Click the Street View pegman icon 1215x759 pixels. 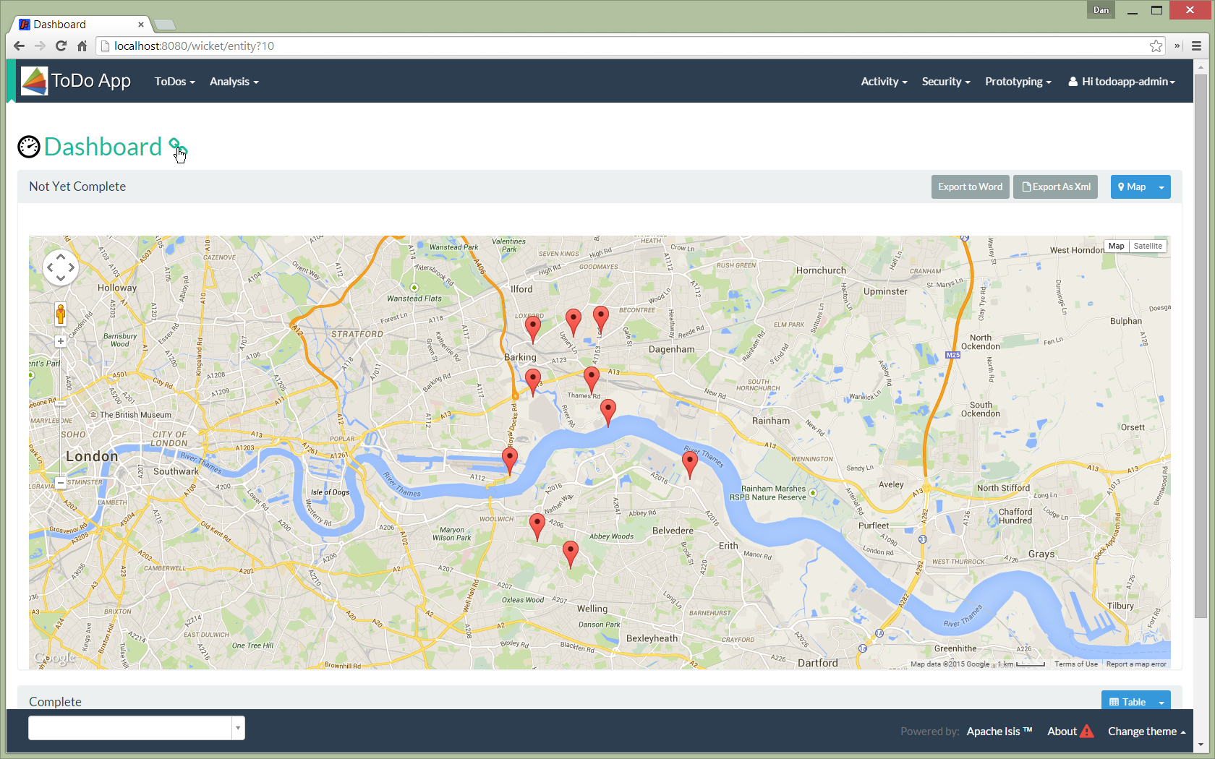tap(61, 314)
